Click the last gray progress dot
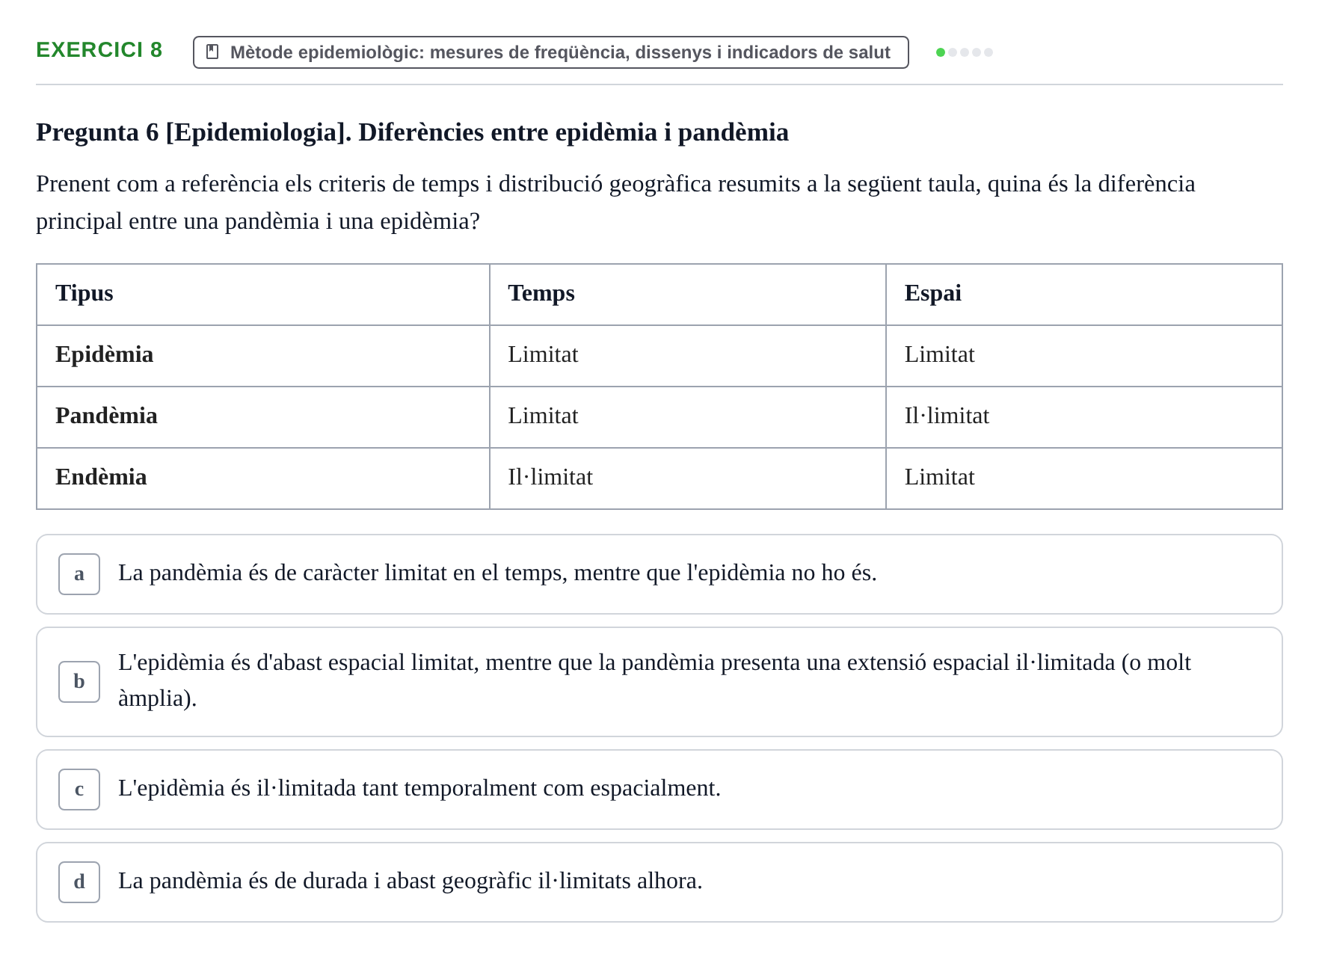The image size is (1319, 960). coord(989,52)
